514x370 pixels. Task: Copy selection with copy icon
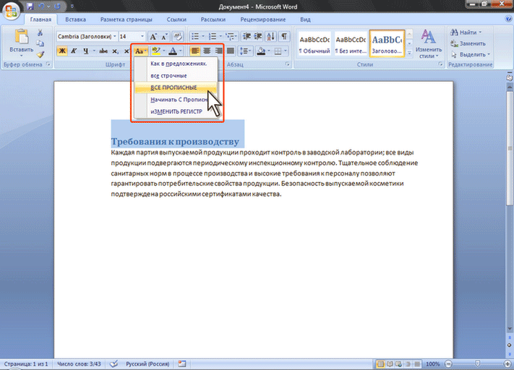point(40,43)
